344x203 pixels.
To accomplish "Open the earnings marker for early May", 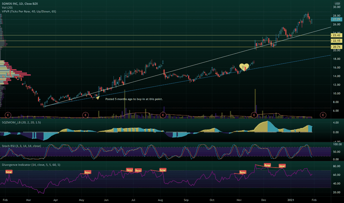I will point(85,115).
